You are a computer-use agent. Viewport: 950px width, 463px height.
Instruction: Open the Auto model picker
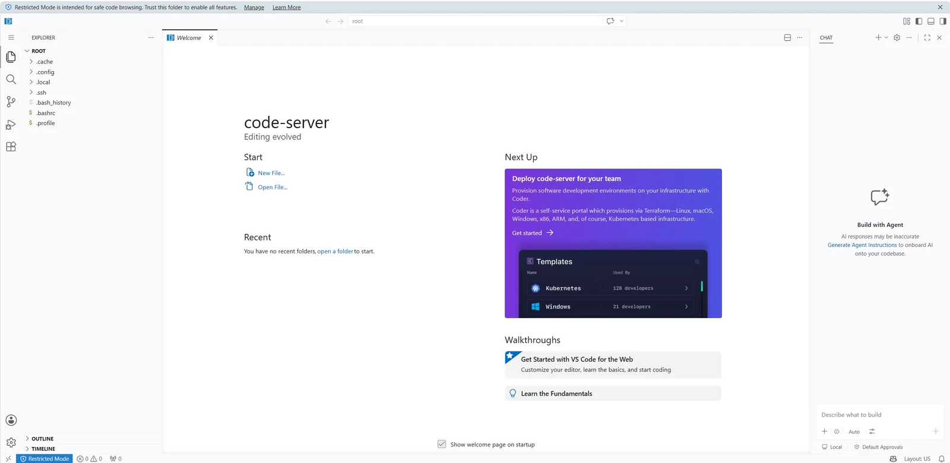[854, 432]
